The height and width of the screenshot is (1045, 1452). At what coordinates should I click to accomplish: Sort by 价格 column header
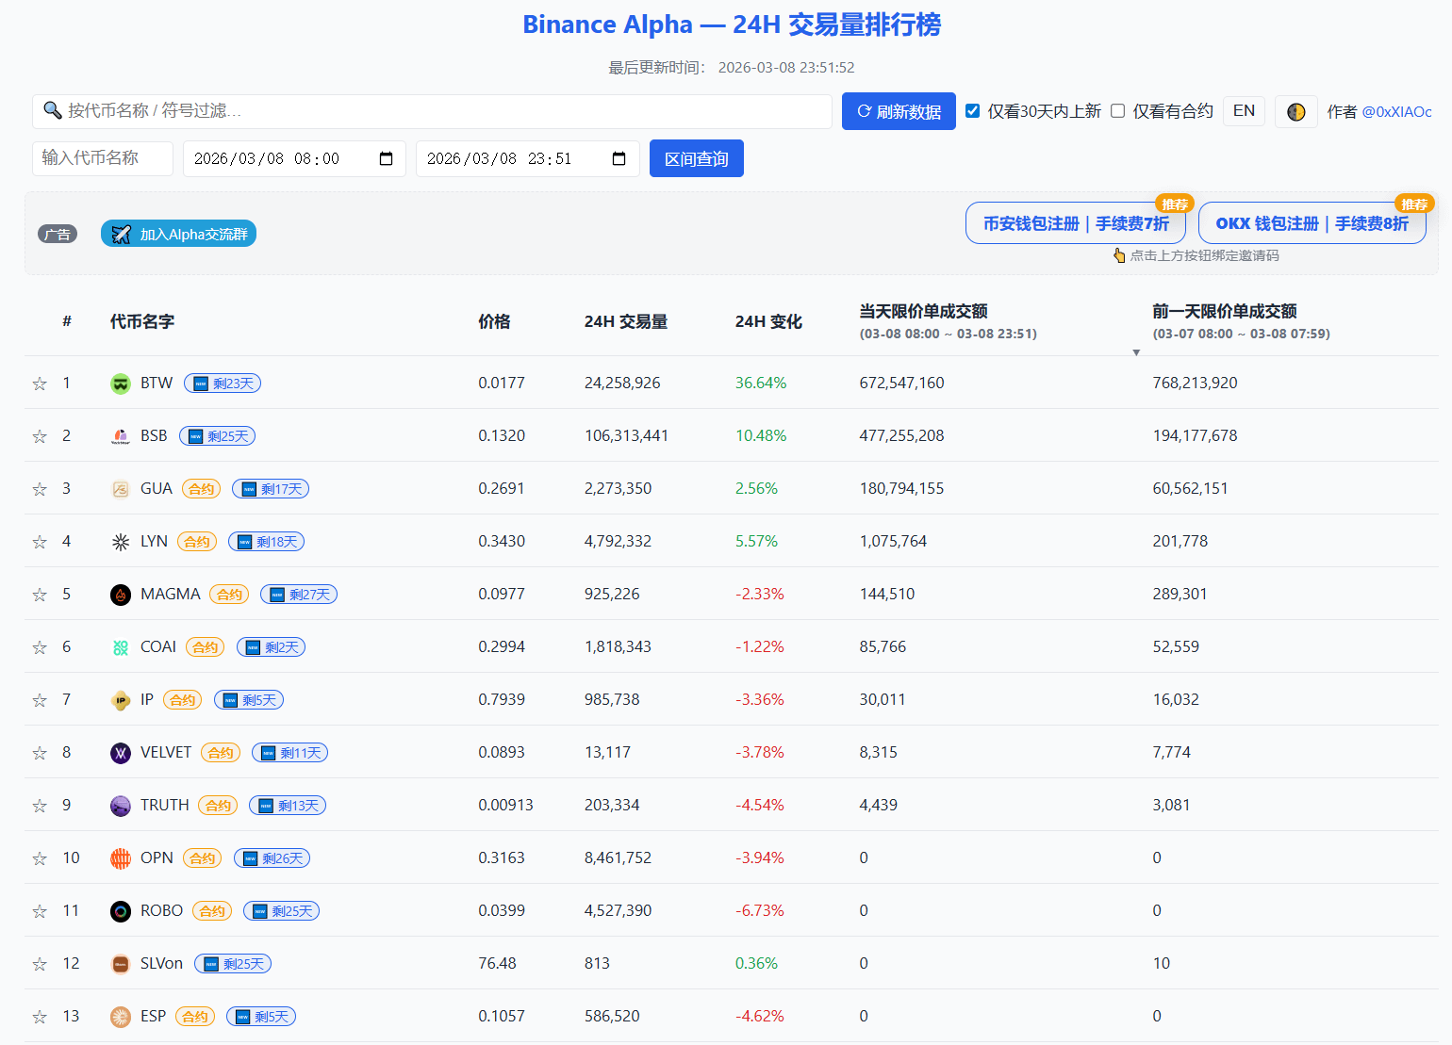point(494,321)
